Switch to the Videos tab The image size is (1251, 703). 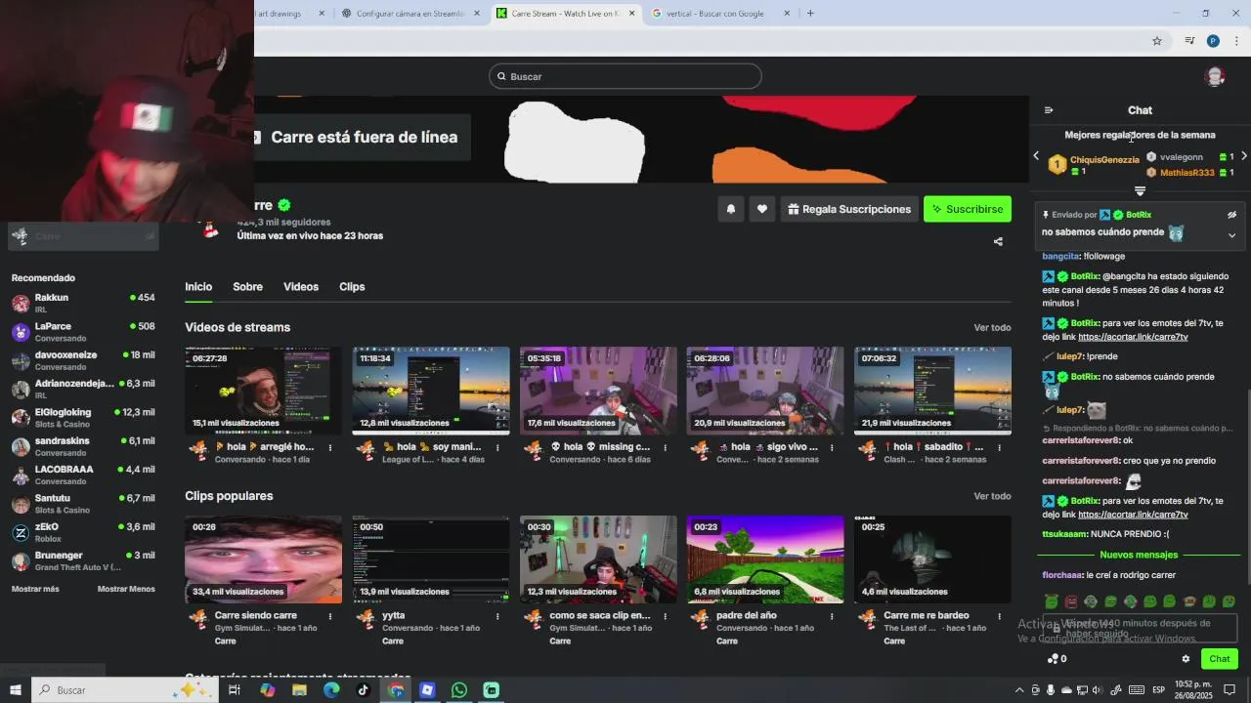[301, 287]
